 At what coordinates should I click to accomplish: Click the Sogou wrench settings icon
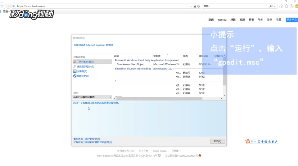click(276, 142)
